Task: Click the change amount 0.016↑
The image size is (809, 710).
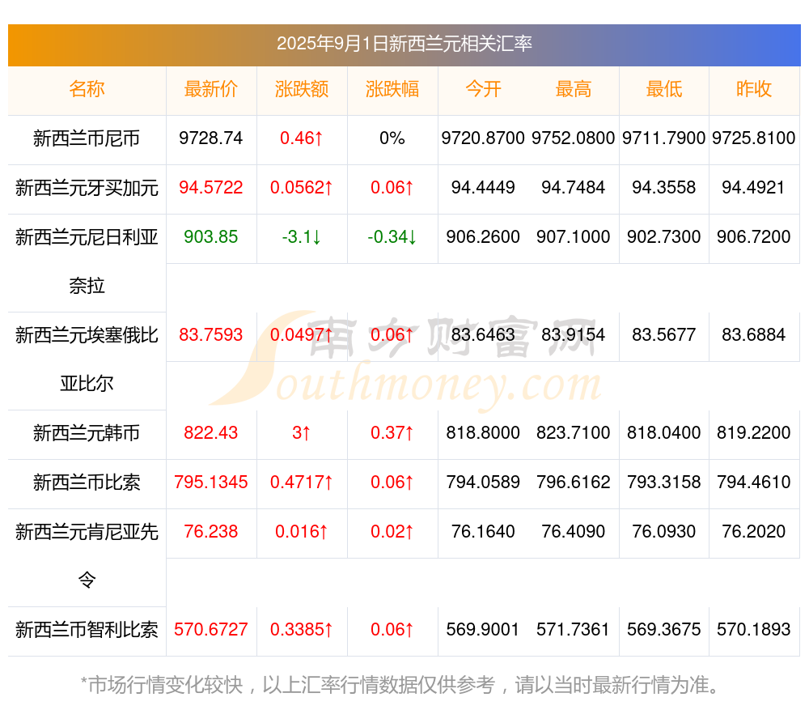Action: coord(302,531)
